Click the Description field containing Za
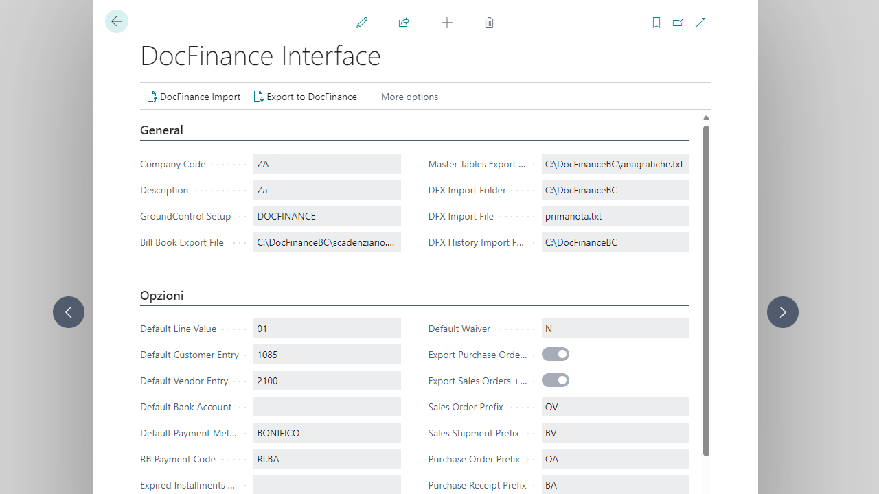Viewport: 879px width, 494px height. point(327,190)
